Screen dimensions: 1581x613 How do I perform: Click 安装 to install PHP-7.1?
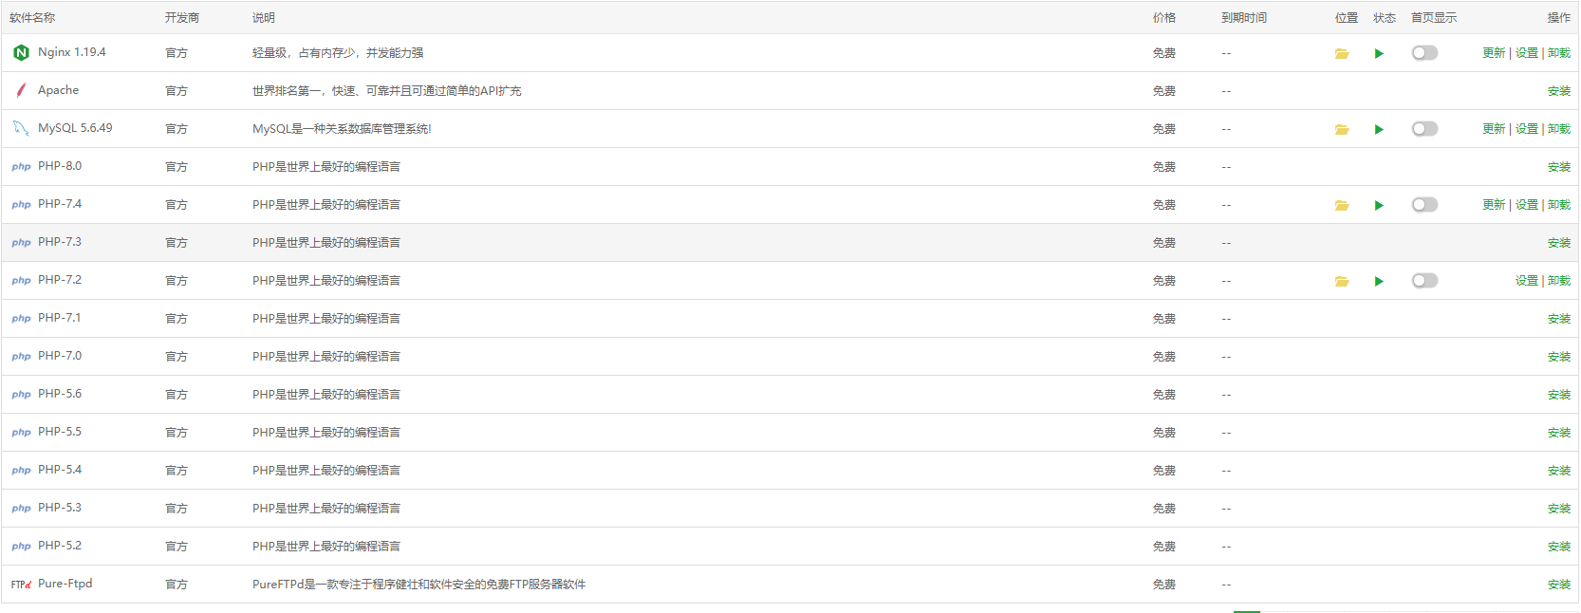tap(1559, 319)
